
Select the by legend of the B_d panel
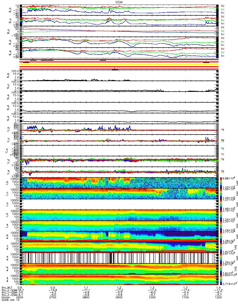pyautogui.click(x=223, y=41)
